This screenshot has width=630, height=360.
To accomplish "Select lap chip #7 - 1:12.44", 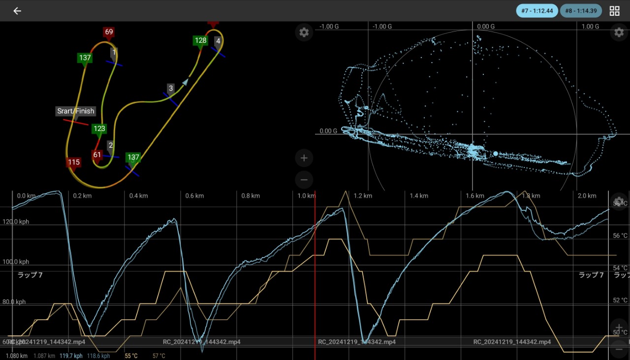I will tap(537, 11).
